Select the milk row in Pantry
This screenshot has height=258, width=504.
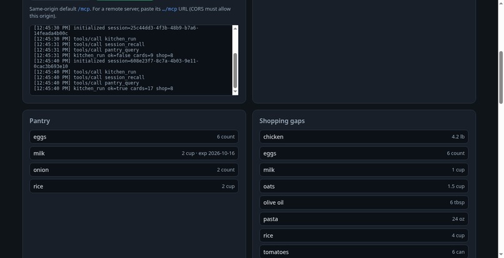[134, 153]
